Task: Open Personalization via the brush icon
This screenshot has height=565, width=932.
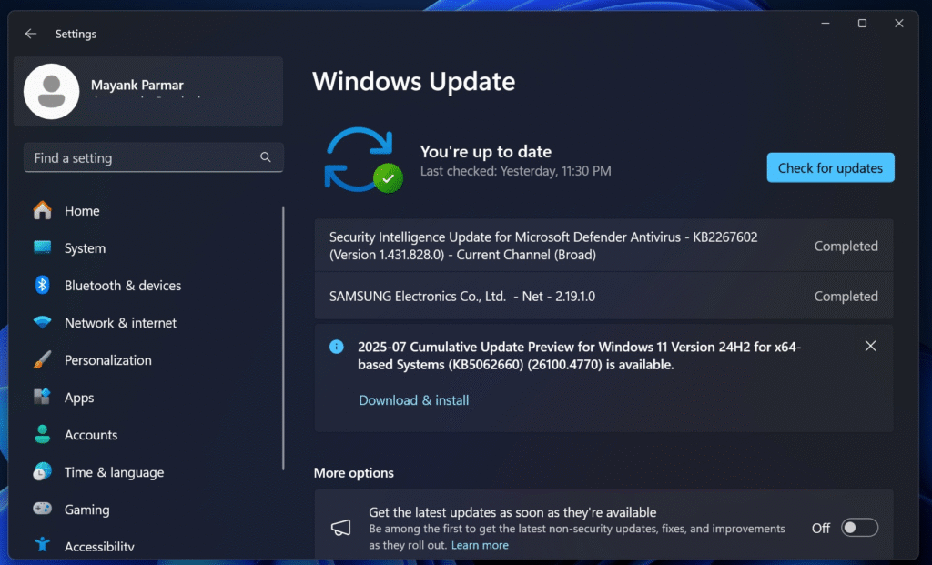Action: tap(43, 359)
